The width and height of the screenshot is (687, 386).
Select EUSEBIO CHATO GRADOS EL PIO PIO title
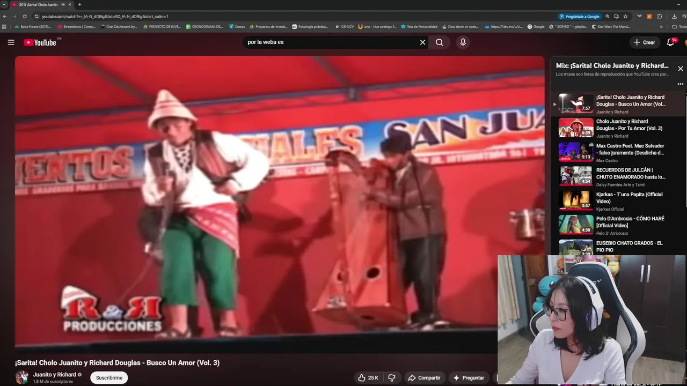(x=630, y=247)
